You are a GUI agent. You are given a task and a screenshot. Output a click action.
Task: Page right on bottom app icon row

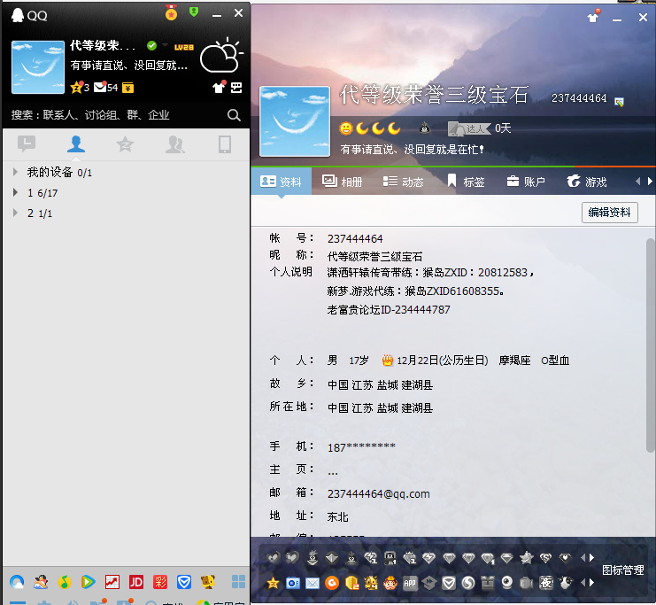592,582
